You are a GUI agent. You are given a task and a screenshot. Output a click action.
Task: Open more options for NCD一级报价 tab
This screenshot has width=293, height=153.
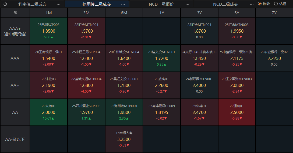click(x=188, y=4)
